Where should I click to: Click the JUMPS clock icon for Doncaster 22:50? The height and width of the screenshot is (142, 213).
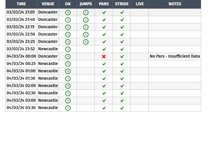[86, 34]
